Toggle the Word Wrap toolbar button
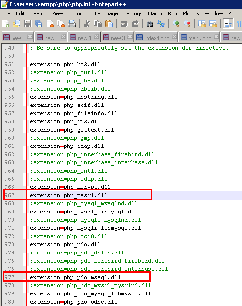 pyautogui.click(x=228, y=24)
